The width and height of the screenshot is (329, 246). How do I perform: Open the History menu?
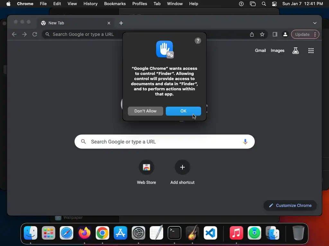click(x=90, y=4)
